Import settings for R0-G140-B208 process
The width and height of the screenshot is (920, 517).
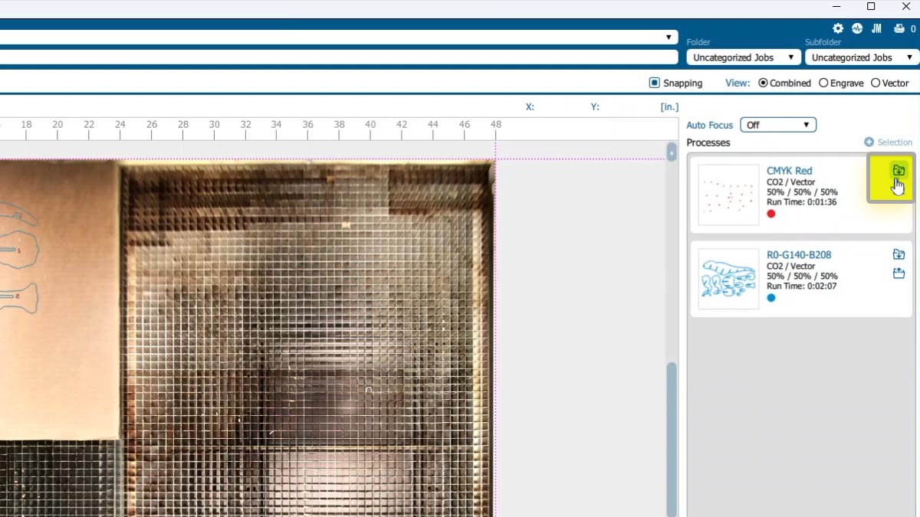click(x=899, y=254)
